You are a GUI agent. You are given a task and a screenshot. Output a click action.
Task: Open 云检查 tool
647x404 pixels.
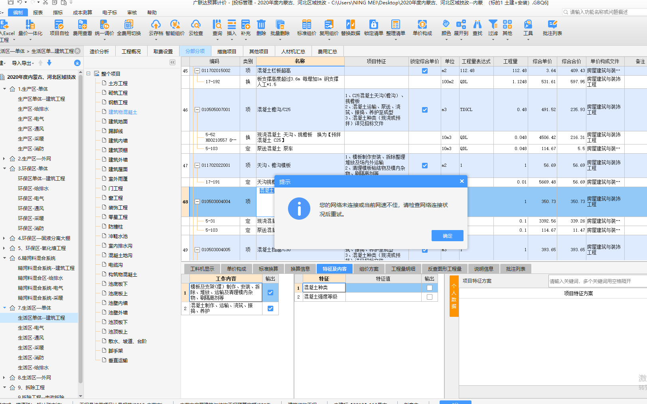point(196,27)
